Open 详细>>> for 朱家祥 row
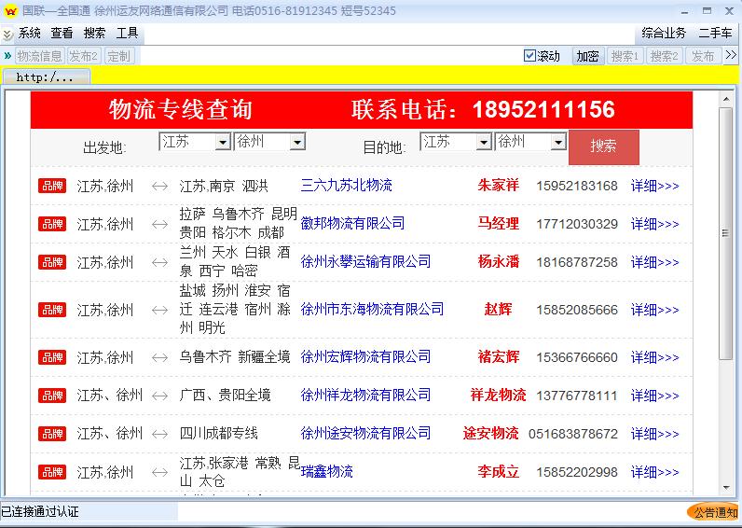 pyautogui.click(x=655, y=186)
